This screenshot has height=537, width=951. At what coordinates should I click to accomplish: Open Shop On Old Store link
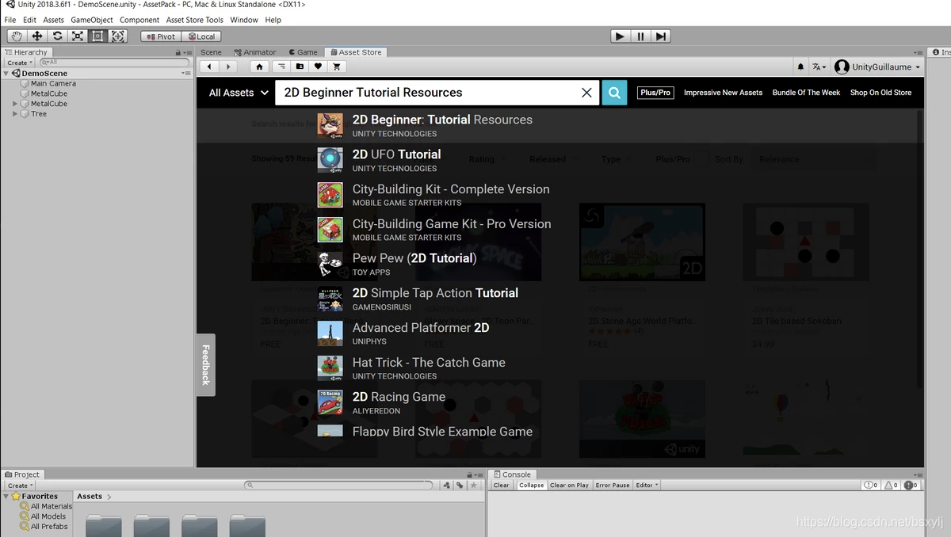pos(880,93)
